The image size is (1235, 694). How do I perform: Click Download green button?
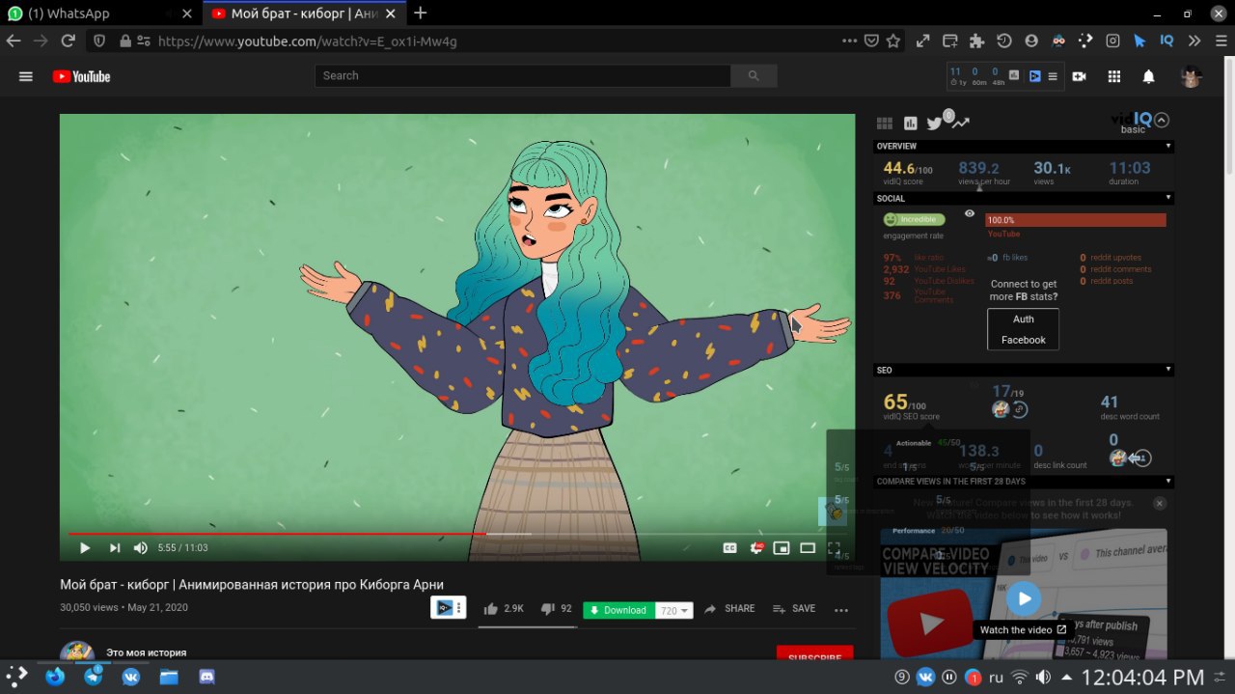tap(618, 610)
